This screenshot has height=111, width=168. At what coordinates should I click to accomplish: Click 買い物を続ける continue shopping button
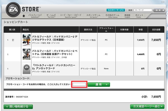click(x=18, y=107)
